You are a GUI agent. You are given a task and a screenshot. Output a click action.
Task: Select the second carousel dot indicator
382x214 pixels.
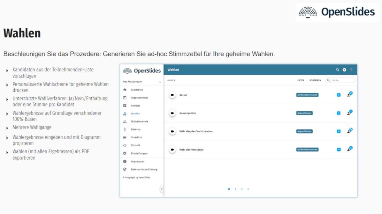pyautogui.click(x=235, y=189)
